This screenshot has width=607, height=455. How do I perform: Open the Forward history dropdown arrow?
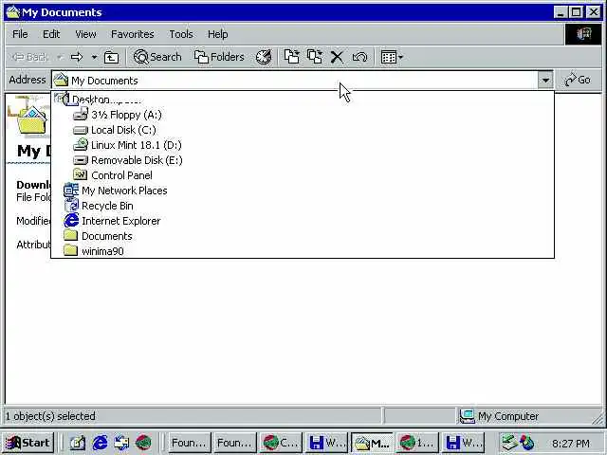[x=94, y=57]
